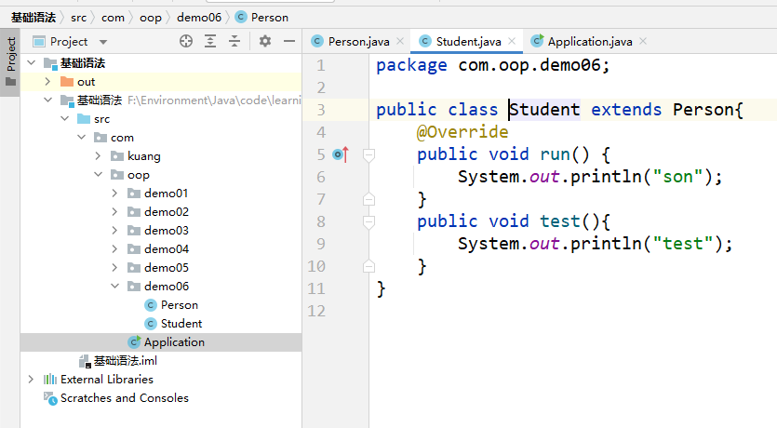
Task: Click the Scratches and Consoles icon
Action: (50, 398)
